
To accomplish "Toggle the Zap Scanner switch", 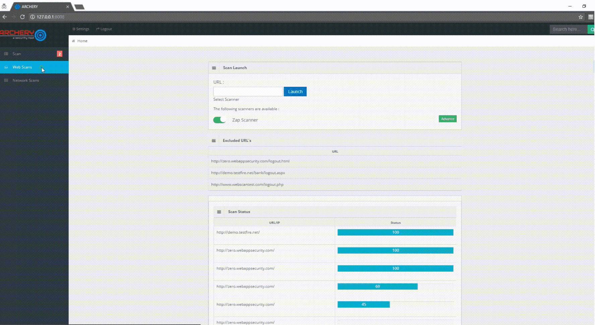I will pyautogui.click(x=219, y=120).
